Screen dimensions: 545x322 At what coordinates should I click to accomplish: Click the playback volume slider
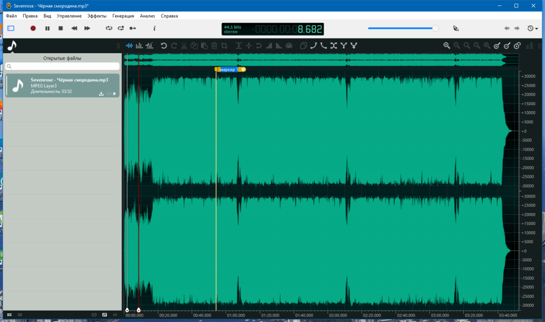pyautogui.click(x=403, y=28)
